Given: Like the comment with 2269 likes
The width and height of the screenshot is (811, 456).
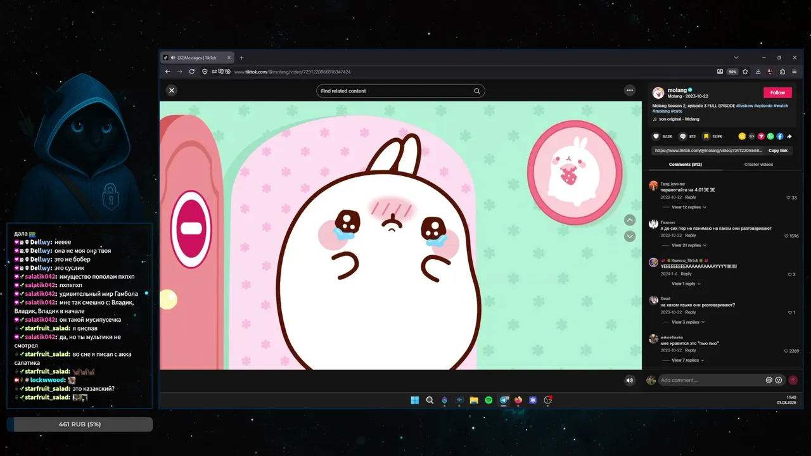Looking at the screenshot, I should (x=786, y=351).
